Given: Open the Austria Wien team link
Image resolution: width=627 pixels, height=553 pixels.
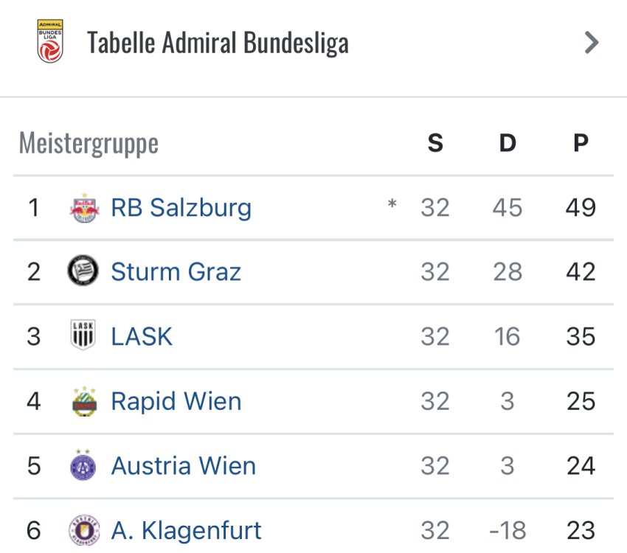Looking at the screenshot, I should [x=183, y=465].
